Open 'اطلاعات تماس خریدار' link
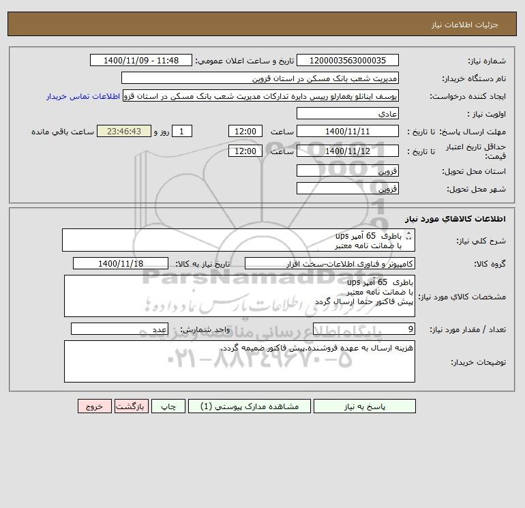This screenshot has width=525, height=508. pos(83,96)
